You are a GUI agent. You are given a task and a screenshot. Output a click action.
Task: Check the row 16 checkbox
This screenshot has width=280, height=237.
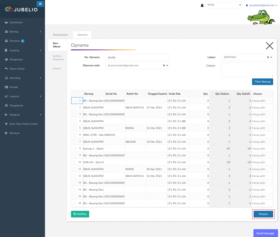click(x=74, y=203)
